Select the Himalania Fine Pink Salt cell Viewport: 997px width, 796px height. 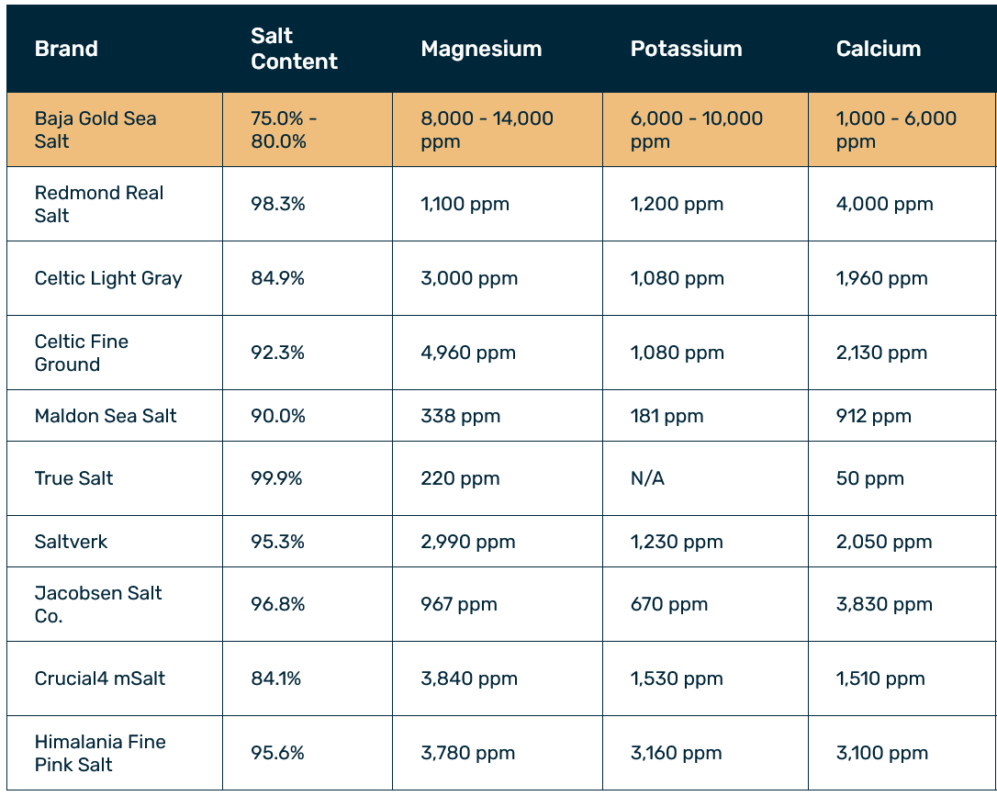[x=115, y=753]
